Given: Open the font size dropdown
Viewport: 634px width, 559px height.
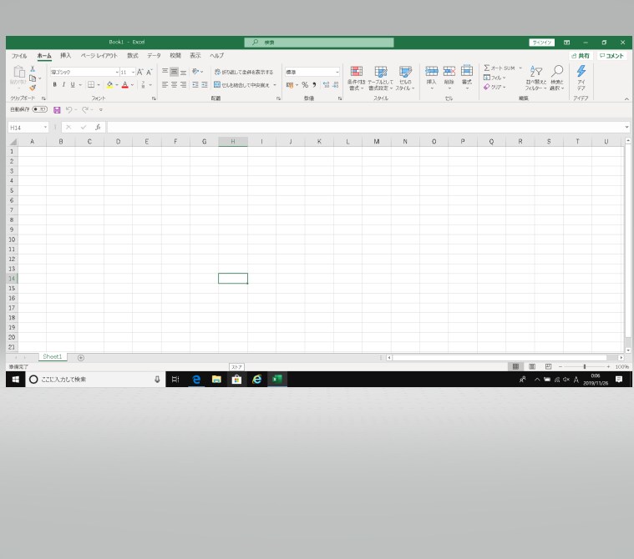Looking at the screenshot, I should pos(133,72).
